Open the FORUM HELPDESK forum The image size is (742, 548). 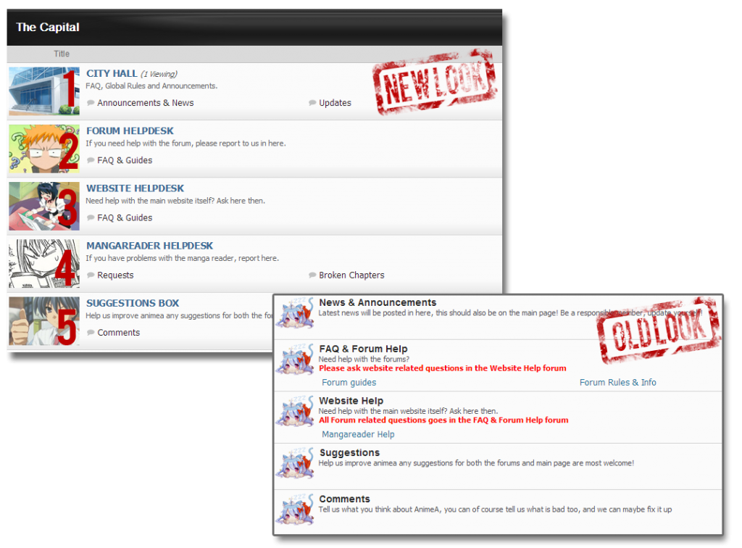(x=130, y=130)
